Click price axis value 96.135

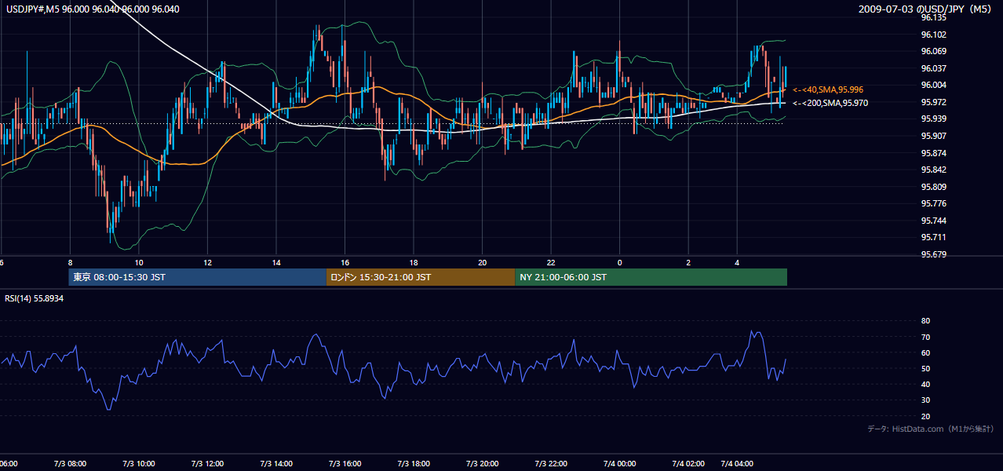tap(932, 17)
